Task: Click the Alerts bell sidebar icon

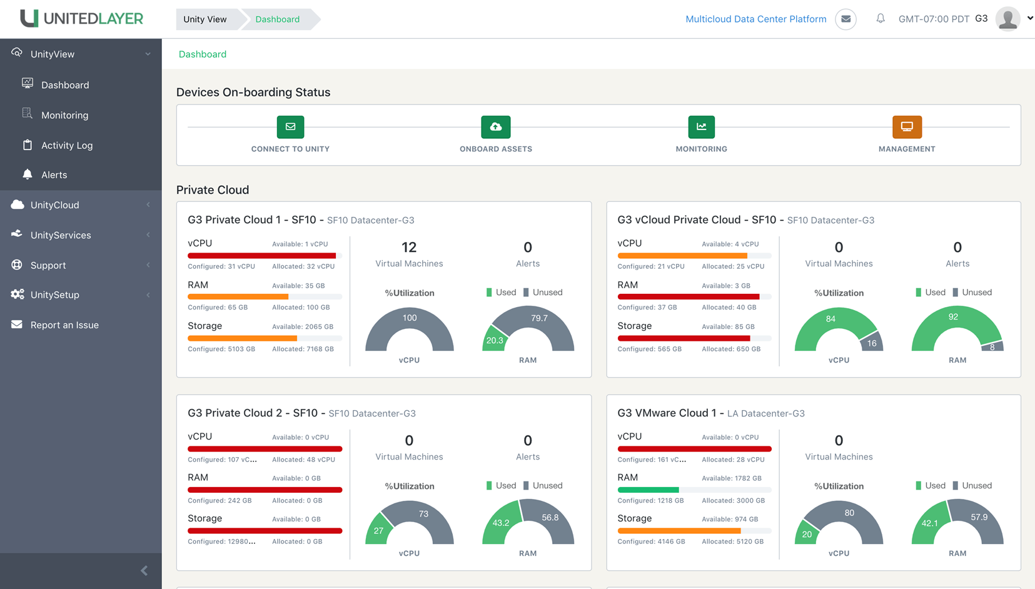Action: pos(28,174)
